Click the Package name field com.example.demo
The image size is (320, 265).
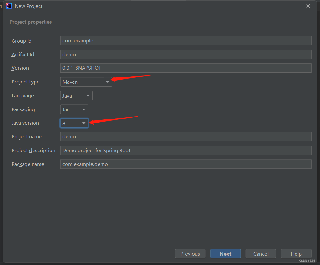(185, 164)
